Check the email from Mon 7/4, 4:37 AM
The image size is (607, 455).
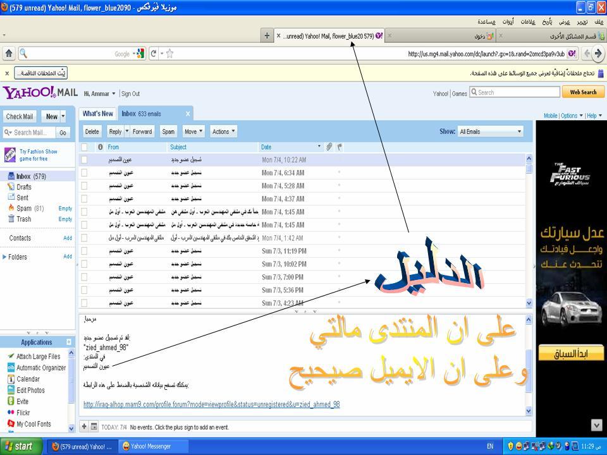[84, 199]
